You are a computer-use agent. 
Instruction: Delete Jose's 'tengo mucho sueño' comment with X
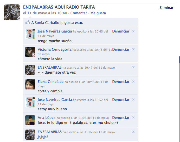pyautogui.click(x=133, y=31)
